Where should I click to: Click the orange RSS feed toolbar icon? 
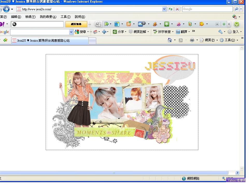129,24
